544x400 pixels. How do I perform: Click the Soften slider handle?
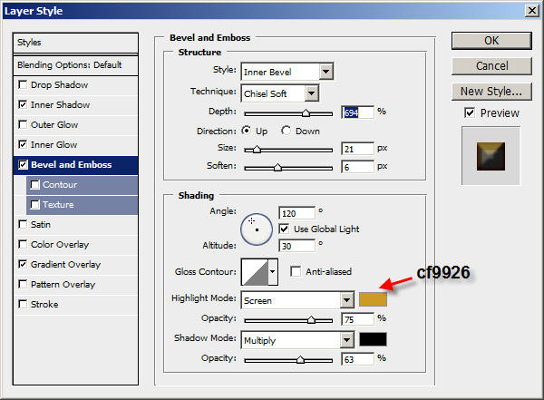[277, 168]
